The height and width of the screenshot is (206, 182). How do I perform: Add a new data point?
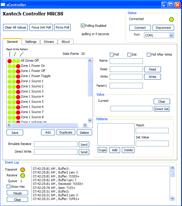48,132
